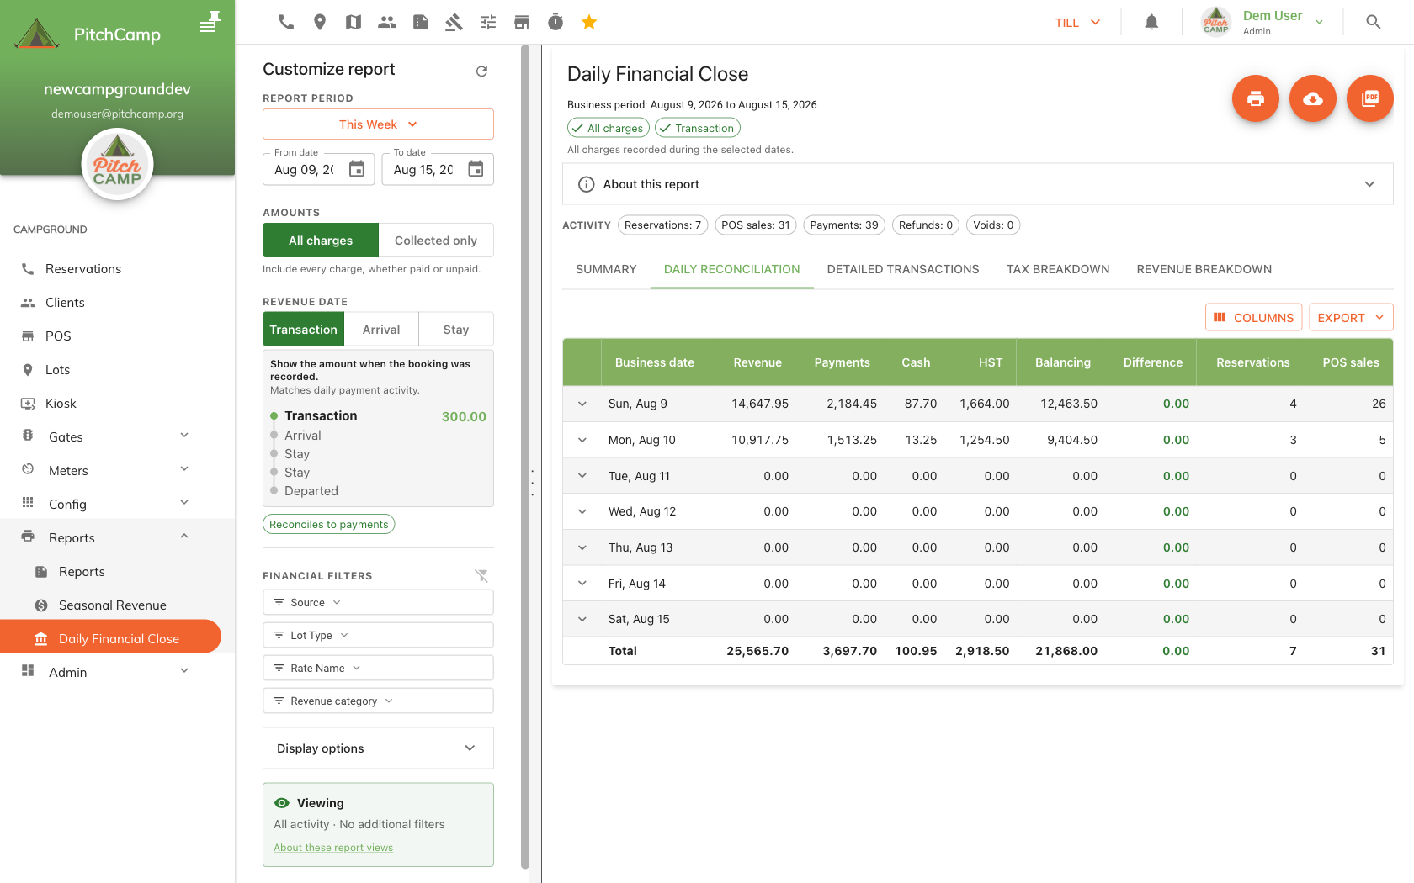Toggle the Transaction chip under the title
The height and width of the screenshot is (883, 1414).
coord(698,128)
